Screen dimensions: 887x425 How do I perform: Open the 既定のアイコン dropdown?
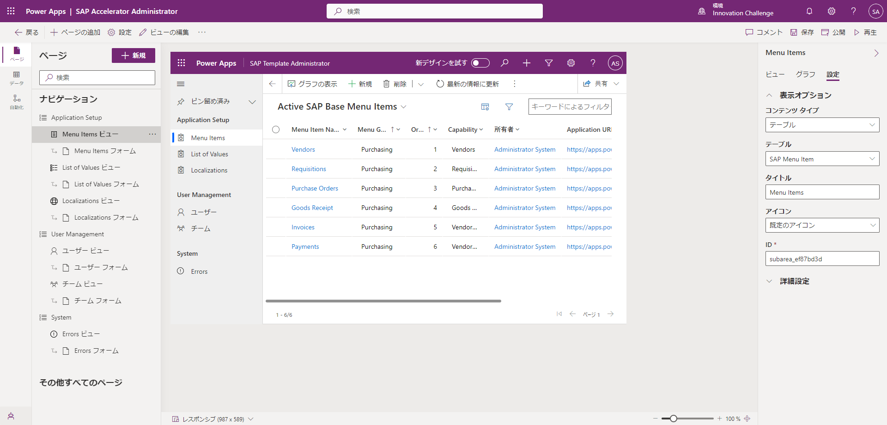coord(822,225)
